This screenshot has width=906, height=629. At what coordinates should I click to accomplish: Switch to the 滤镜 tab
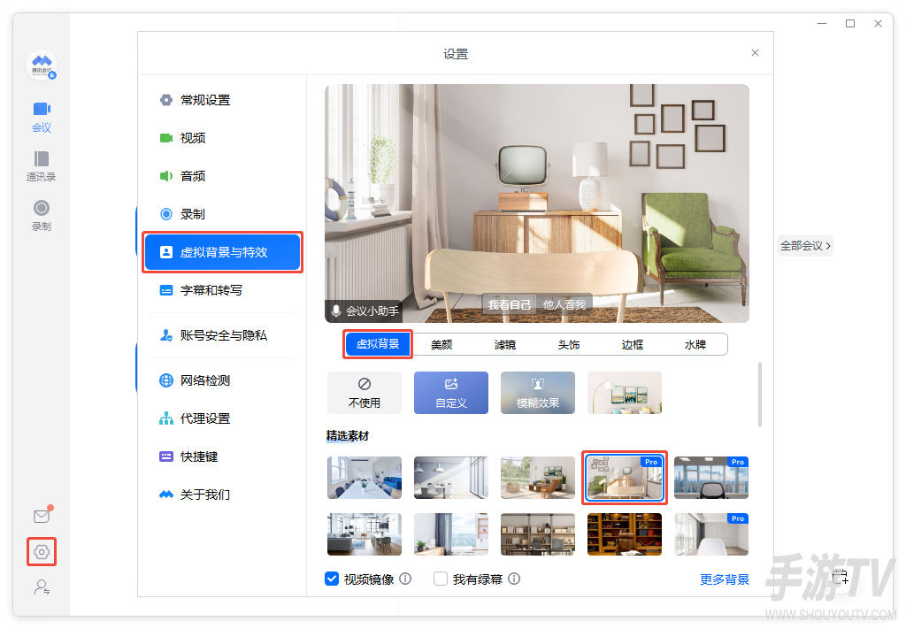coord(505,345)
